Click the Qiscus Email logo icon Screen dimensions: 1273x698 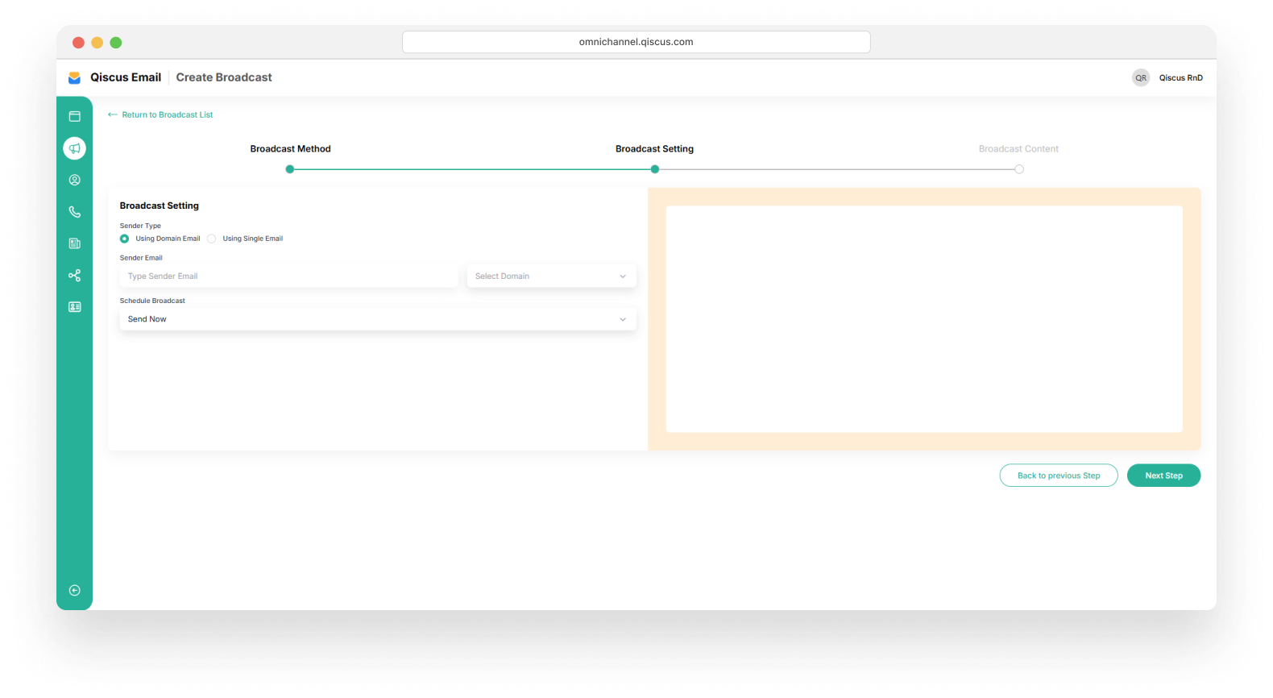74,77
